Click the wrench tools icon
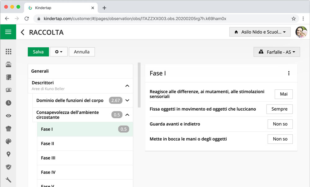 click(8, 180)
